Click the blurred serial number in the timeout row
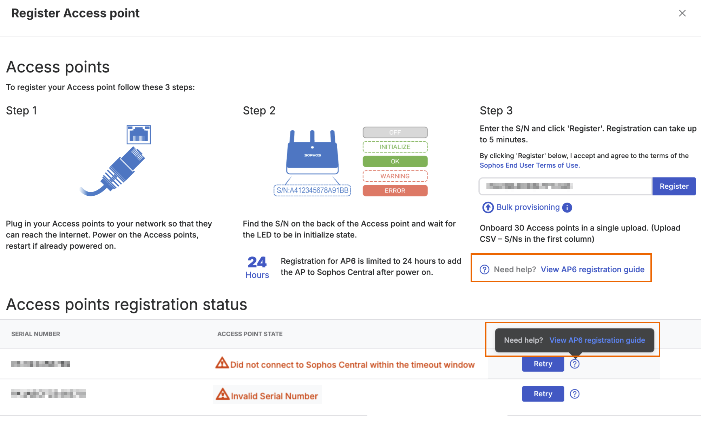 (x=40, y=364)
